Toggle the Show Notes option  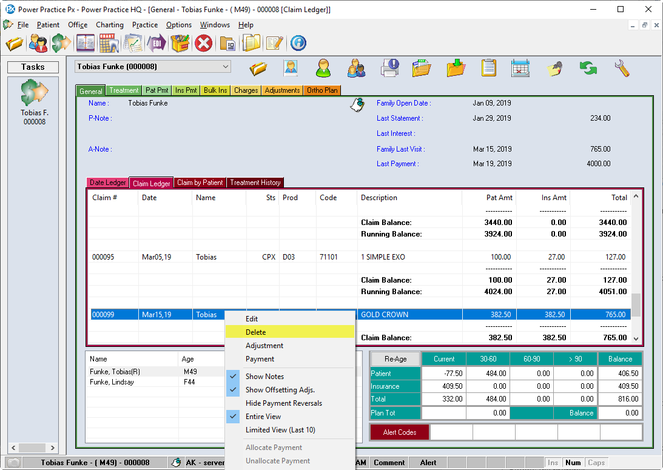[264, 377]
